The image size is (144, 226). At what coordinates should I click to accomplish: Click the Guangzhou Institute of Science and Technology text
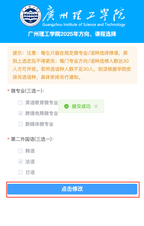click(x=84, y=24)
